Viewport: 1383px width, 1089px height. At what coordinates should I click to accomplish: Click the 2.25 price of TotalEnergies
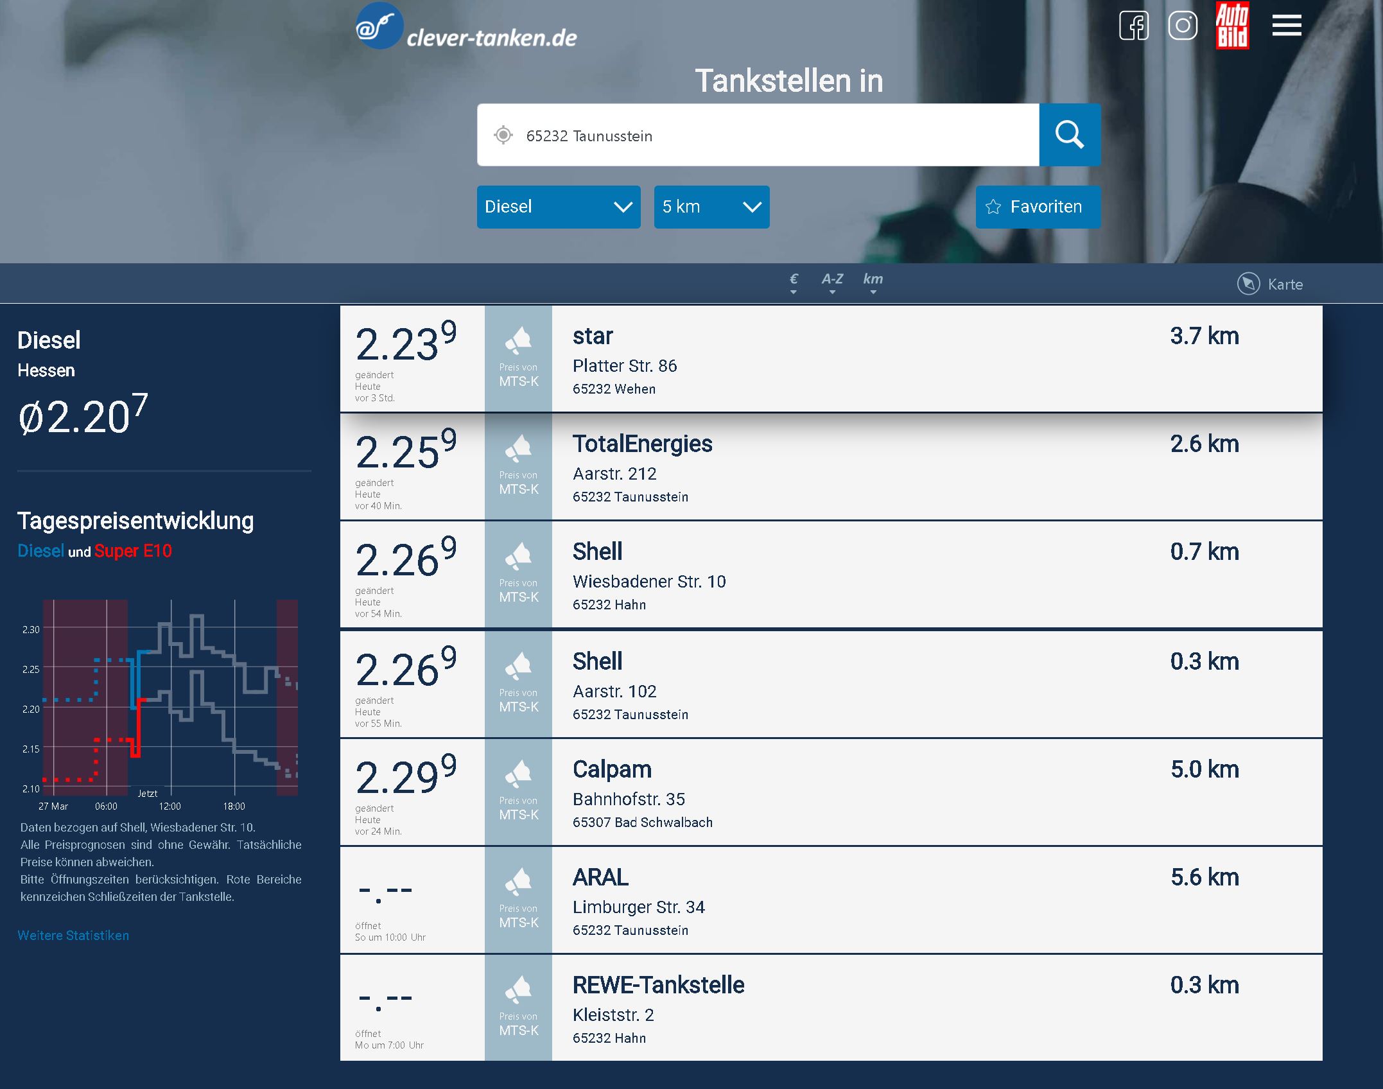(406, 448)
